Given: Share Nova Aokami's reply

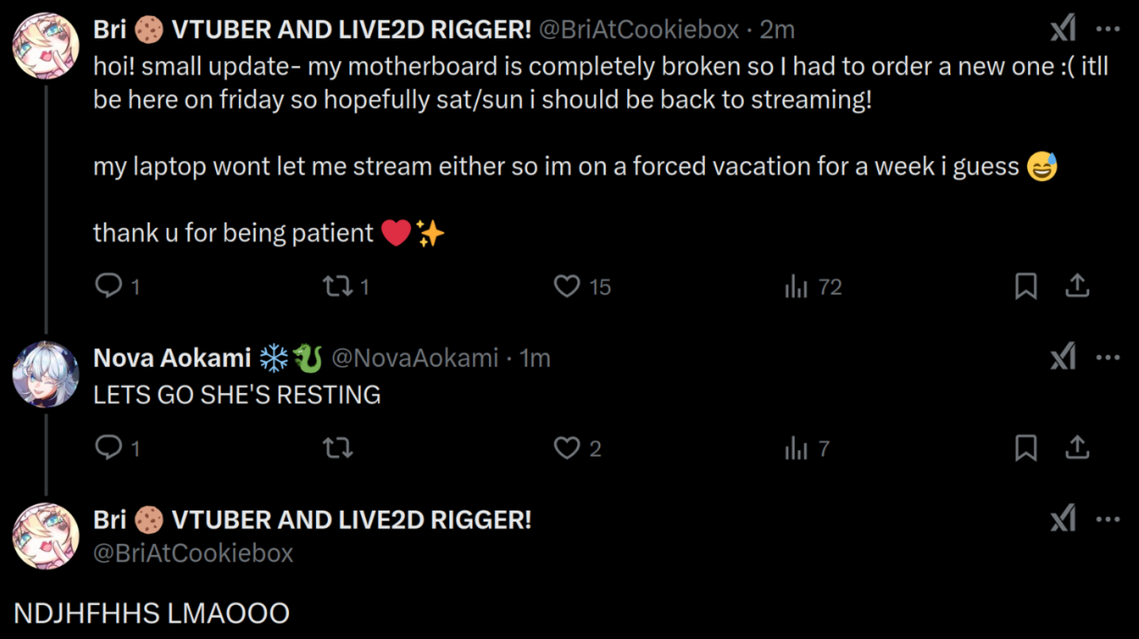Looking at the screenshot, I should pos(1076,448).
